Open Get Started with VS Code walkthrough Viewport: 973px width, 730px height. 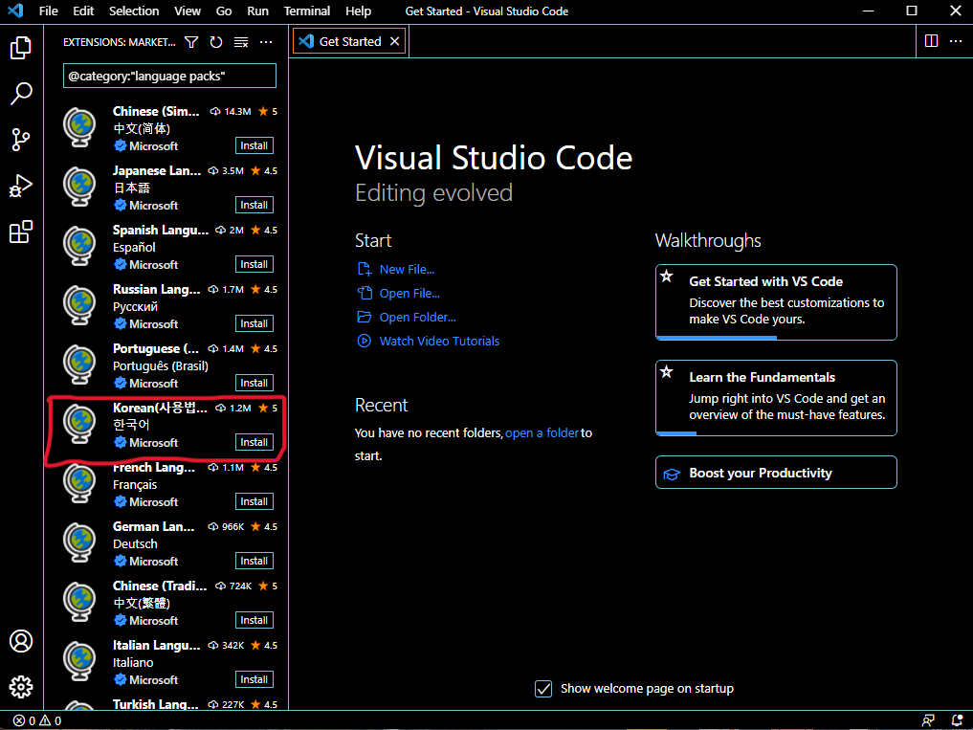click(x=776, y=302)
